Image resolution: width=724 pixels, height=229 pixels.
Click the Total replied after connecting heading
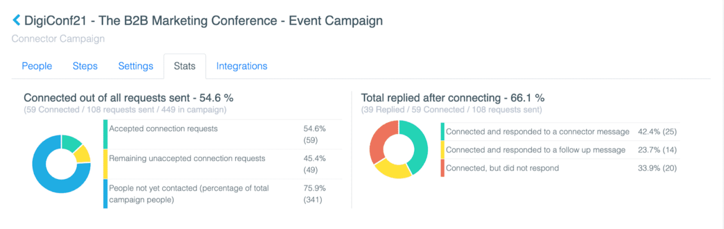(453, 97)
